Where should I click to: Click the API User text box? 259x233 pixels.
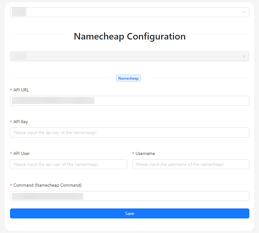pos(69,164)
